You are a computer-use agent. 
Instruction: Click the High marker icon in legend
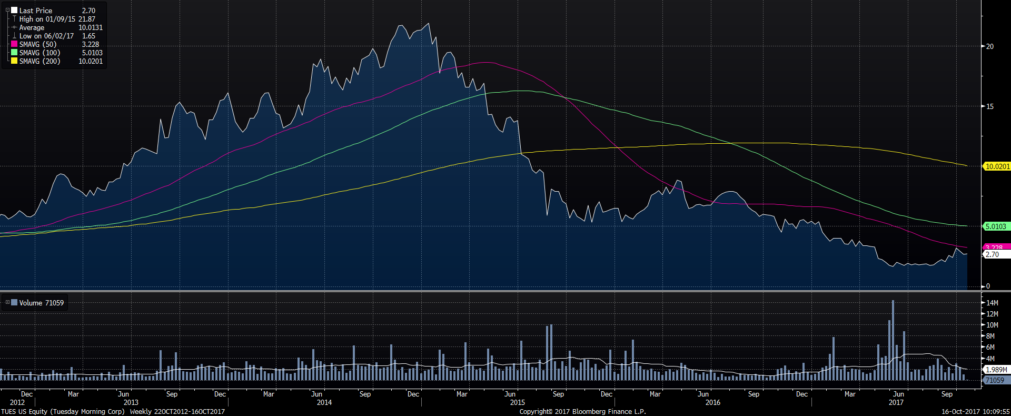14,19
